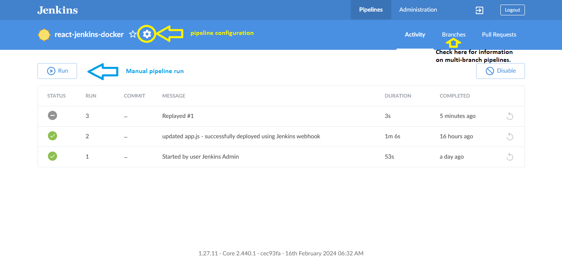The height and width of the screenshot is (267, 562).
Task: Click '5 minutes ago' completed time
Action: point(457,116)
